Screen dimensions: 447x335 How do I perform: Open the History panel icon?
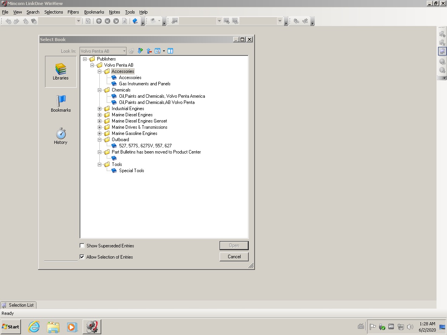(x=61, y=136)
